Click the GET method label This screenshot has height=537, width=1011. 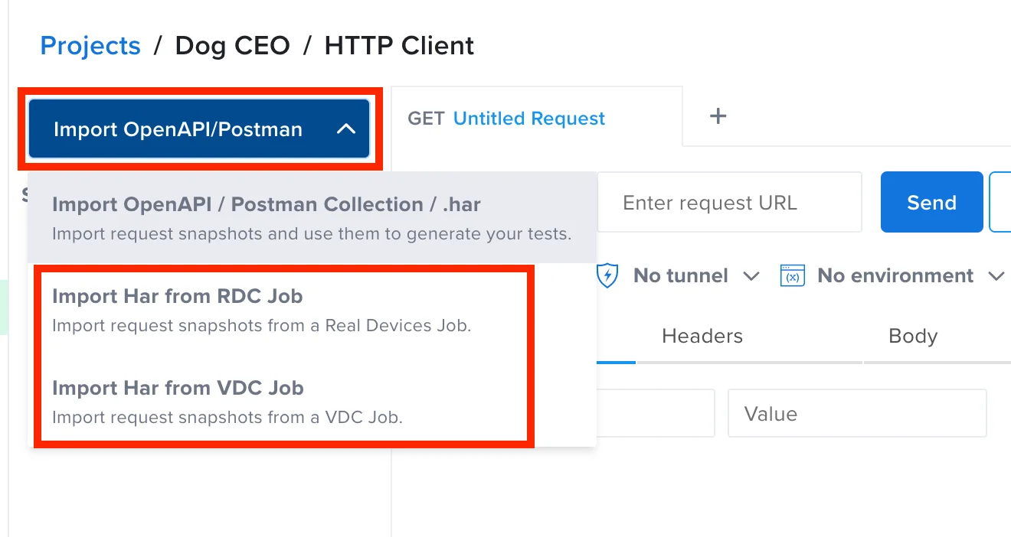[427, 118]
